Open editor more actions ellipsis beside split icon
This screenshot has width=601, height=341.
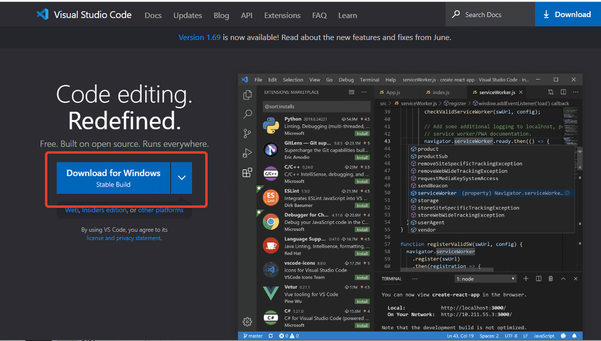coord(575,92)
